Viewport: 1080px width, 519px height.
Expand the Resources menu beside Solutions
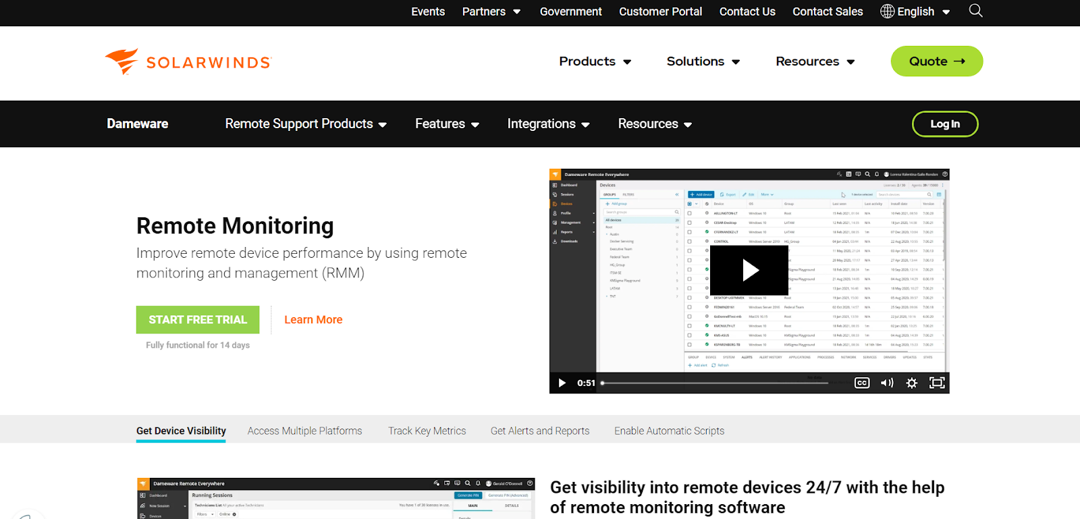[815, 61]
